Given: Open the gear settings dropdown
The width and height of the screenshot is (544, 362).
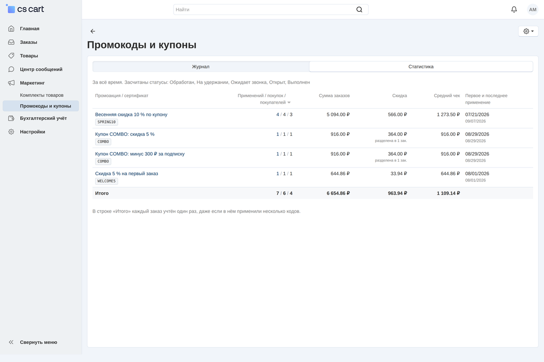Looking at the screenshot, I should click(528, 31).
